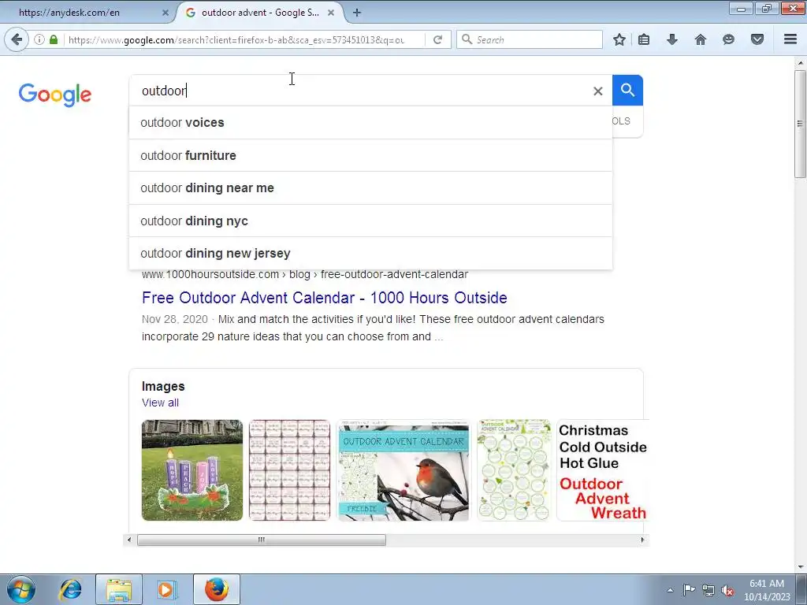Open Windows Media Player taskbar icon
This screenshot has width=807, height=605.
[x=166, y=589]
